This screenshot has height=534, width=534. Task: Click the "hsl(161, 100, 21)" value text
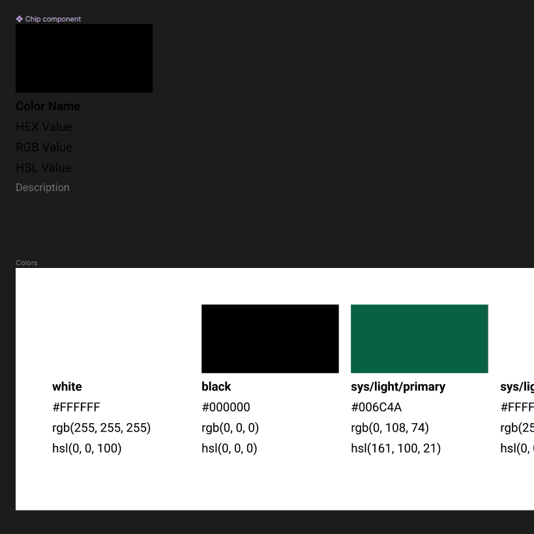point(396,448)
